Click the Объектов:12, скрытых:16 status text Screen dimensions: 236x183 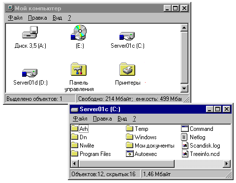(103, 174)
